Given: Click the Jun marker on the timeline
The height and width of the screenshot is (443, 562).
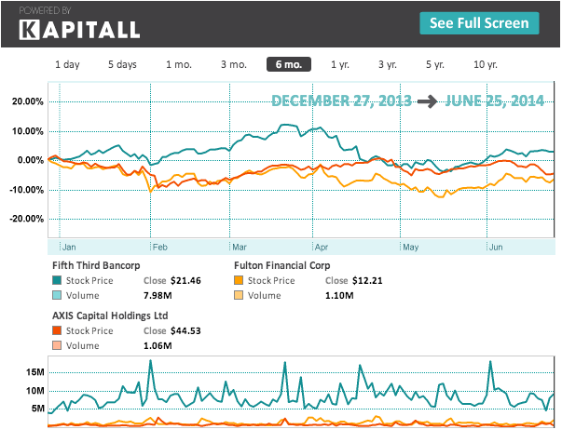Looking at the screenshot, I should [x=496, y=247].
